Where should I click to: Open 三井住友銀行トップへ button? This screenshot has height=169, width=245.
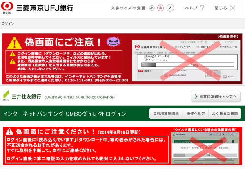click(216, 97)
